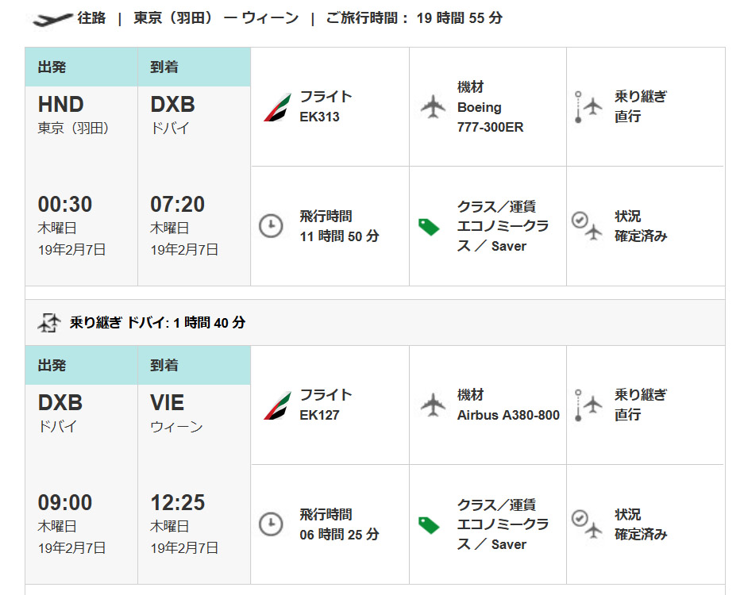Click direct-route icon in EK313 row
This screenshot has width=744, height=595.
(588, 107)
